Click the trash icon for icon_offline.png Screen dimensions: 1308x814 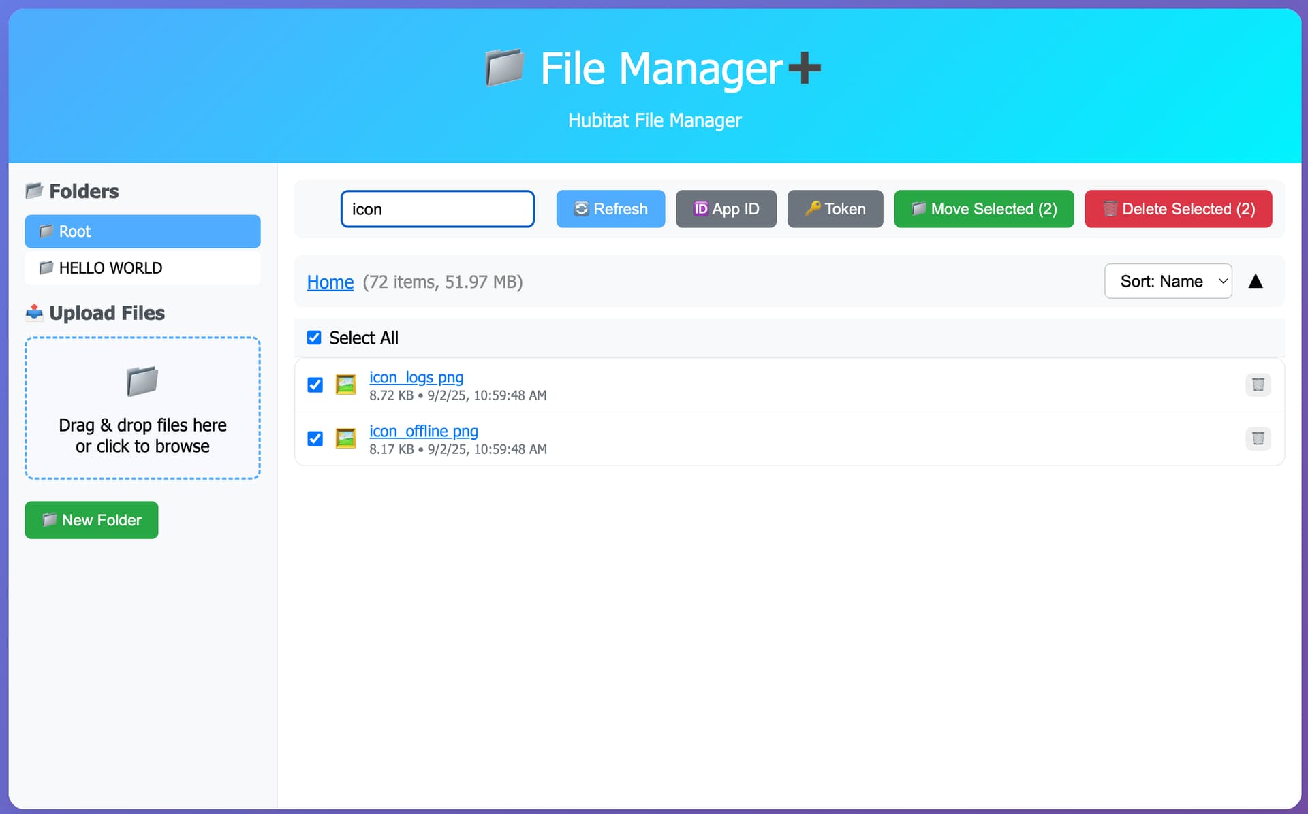(x=1258, y=438)
